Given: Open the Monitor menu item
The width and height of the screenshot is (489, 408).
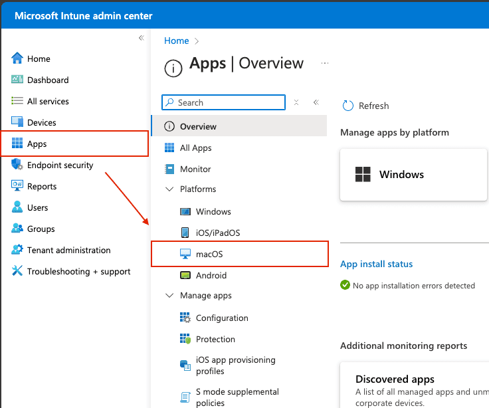Looking at the screenshot, I should 195,169.
